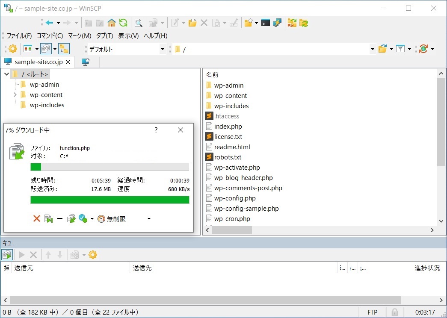
Task: Select wp-includes in the folder tree
Action: (x=47, y=105)
